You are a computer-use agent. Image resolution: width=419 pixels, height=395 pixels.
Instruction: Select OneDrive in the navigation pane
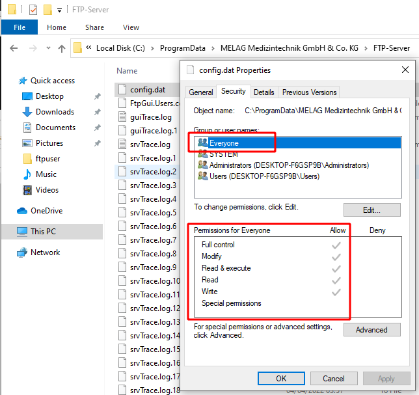coord(46,211)
